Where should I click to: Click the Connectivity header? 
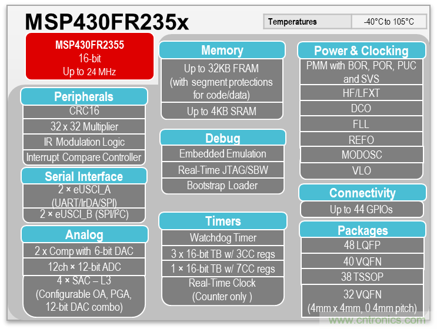pos(362,193)
